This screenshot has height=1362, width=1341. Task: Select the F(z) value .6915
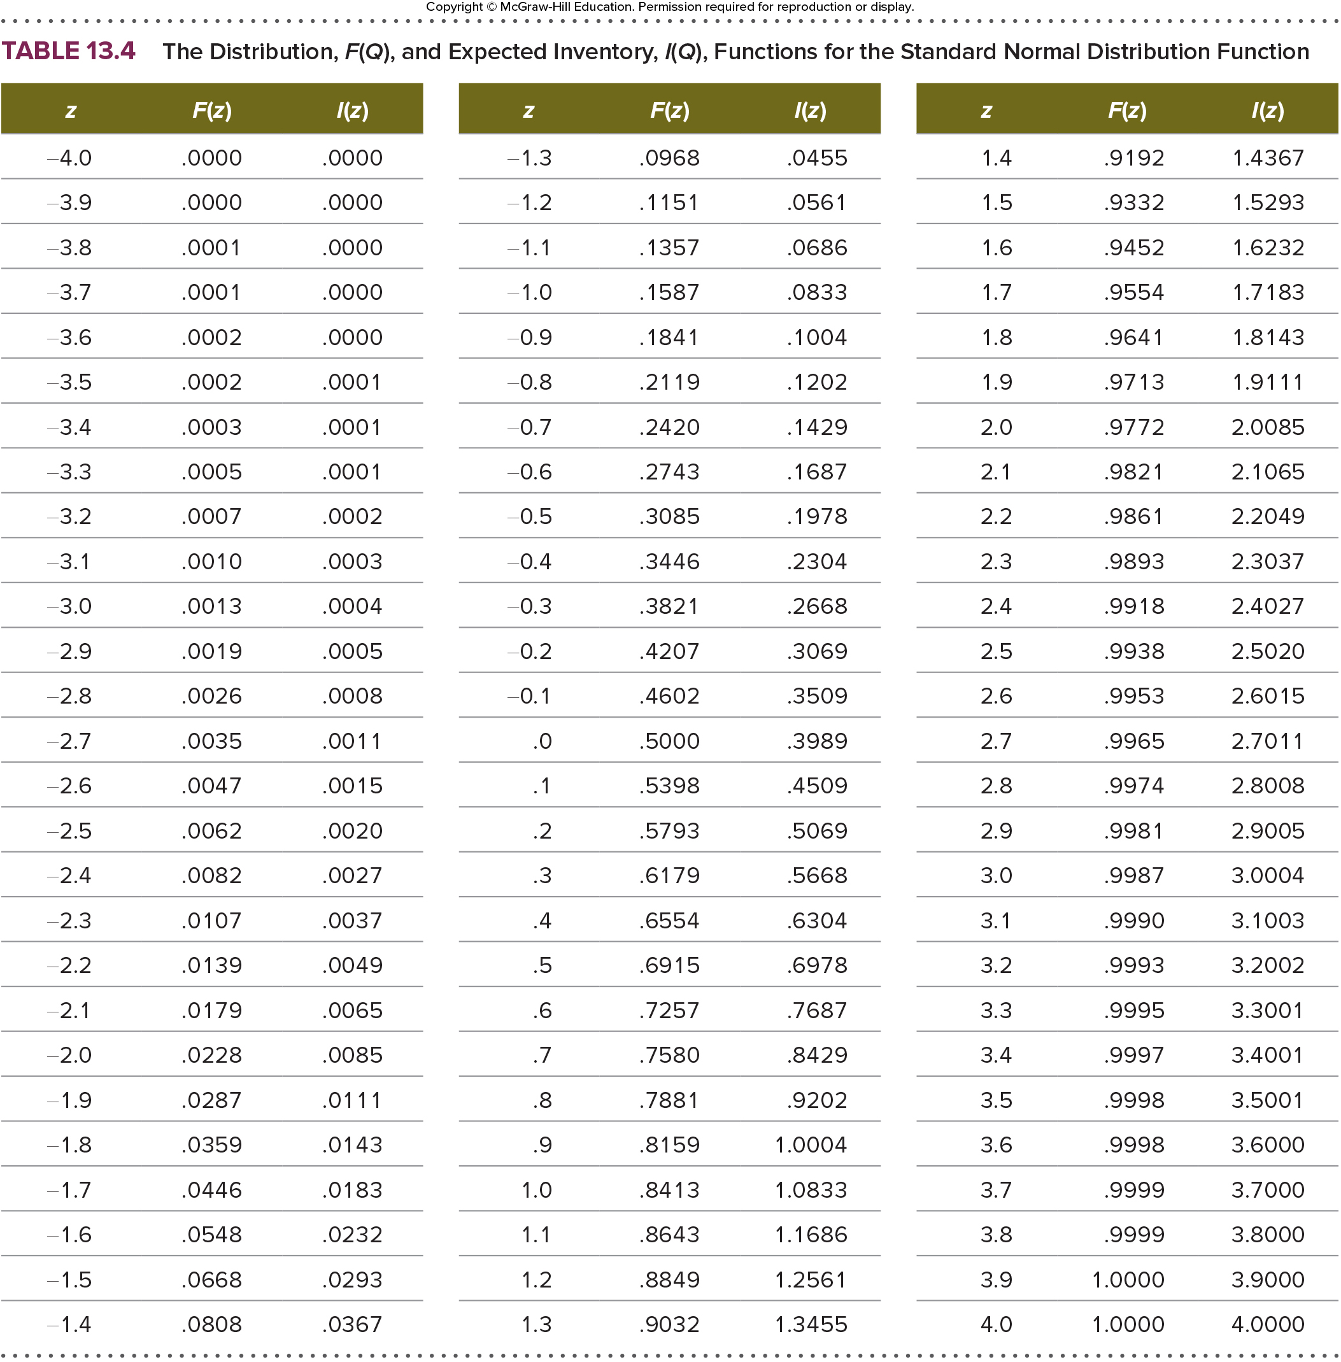(669, 965)
